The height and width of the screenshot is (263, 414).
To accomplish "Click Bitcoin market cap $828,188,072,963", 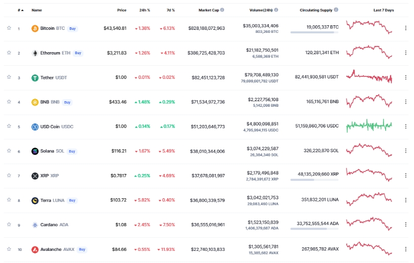I will (x=206, y=28).
